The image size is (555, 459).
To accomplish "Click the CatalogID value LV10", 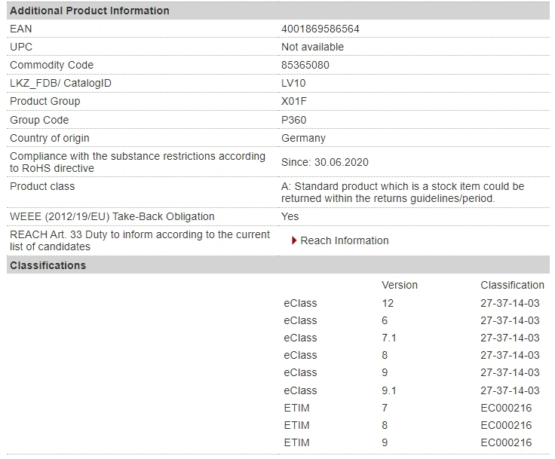I will 293,83.
